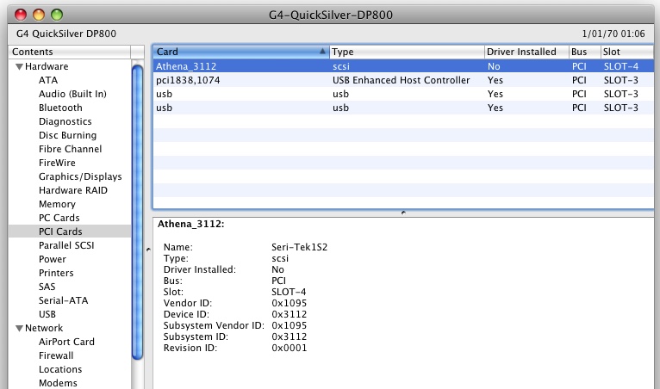
Task: Select AirPort Card under Network
Action: pyautogui.click(x=66, y=342)
